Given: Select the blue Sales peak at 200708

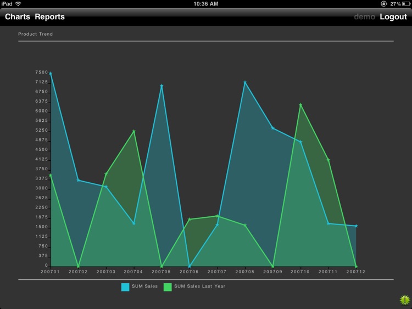Looking at the screenshot, I should coord(245,82).
